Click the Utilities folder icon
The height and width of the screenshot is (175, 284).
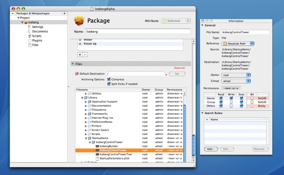pyautogui.click(x=89, y=94)
